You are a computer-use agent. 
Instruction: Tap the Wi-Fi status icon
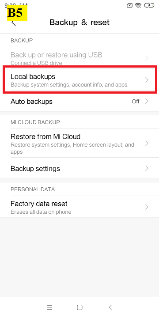[138, 6]
